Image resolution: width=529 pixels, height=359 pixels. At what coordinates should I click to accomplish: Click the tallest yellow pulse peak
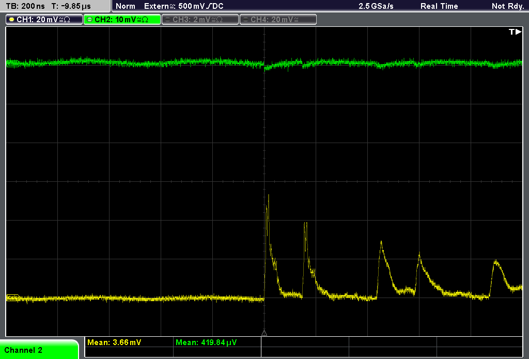[269, 195]
